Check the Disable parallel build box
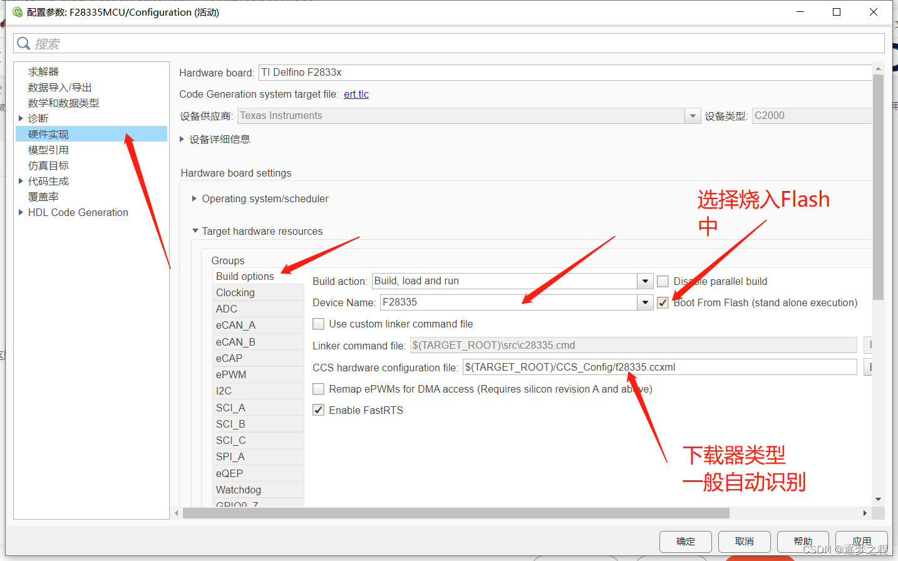Viewport: 898px width, 561px height. click(x=663, y=281)
